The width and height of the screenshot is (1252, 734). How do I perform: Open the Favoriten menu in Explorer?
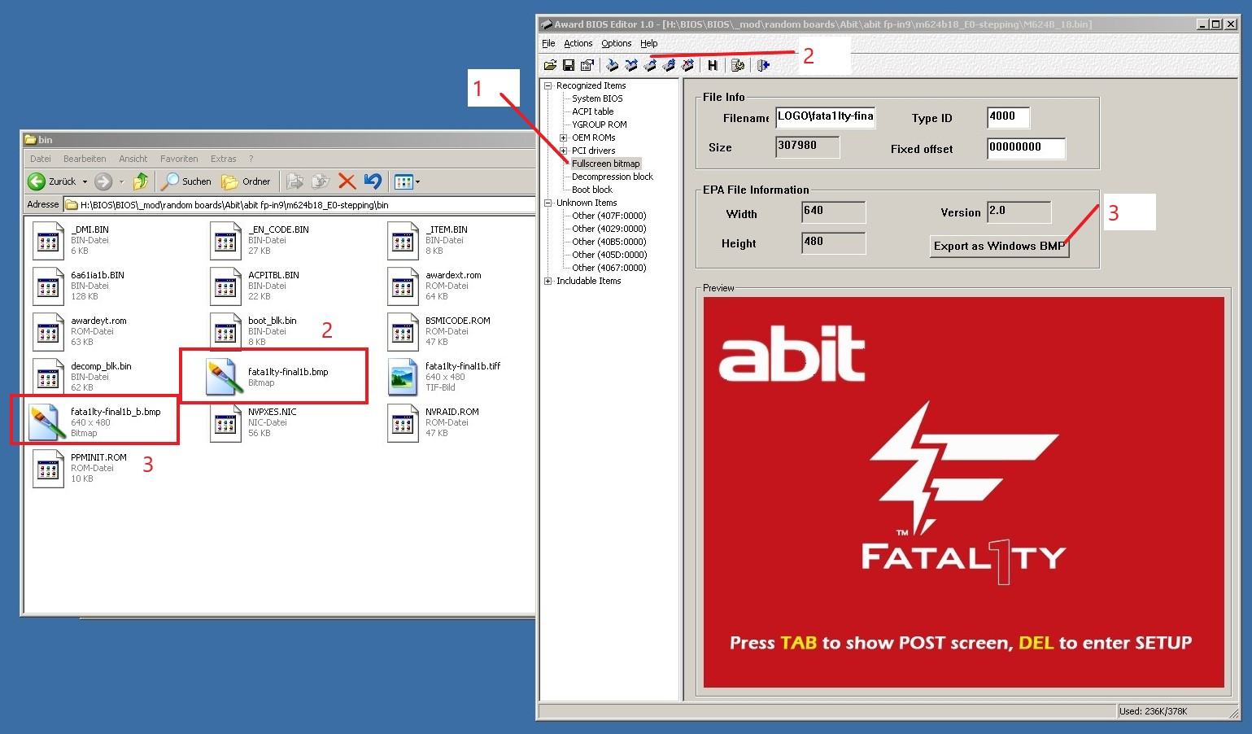tap(179, 159)
